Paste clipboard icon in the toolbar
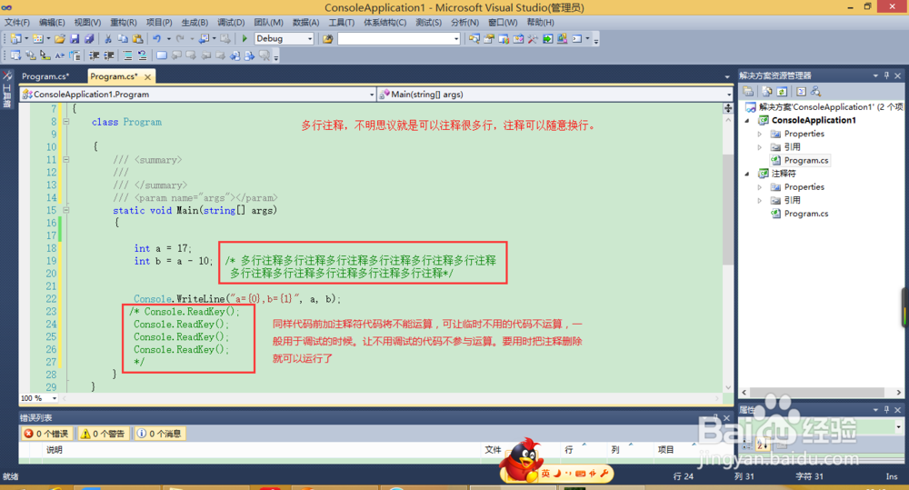Image resolution: width=909 pixels, height=490 pixels. [x=138, y=39]
